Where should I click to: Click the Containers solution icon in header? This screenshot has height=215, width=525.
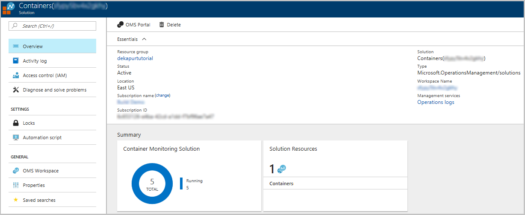[9, 9]
